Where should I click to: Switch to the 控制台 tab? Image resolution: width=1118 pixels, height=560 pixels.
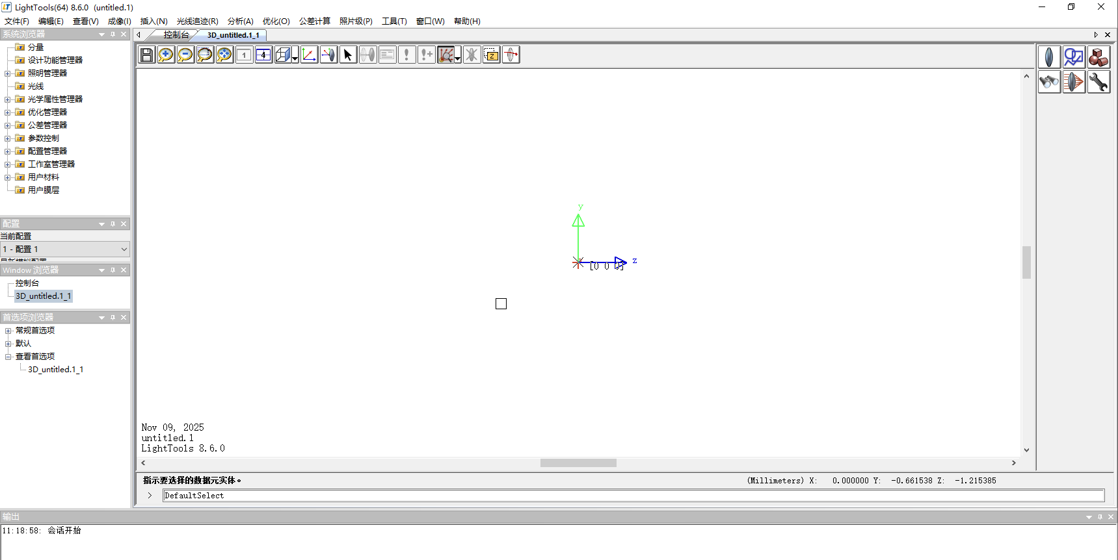[x=176, y=35]
